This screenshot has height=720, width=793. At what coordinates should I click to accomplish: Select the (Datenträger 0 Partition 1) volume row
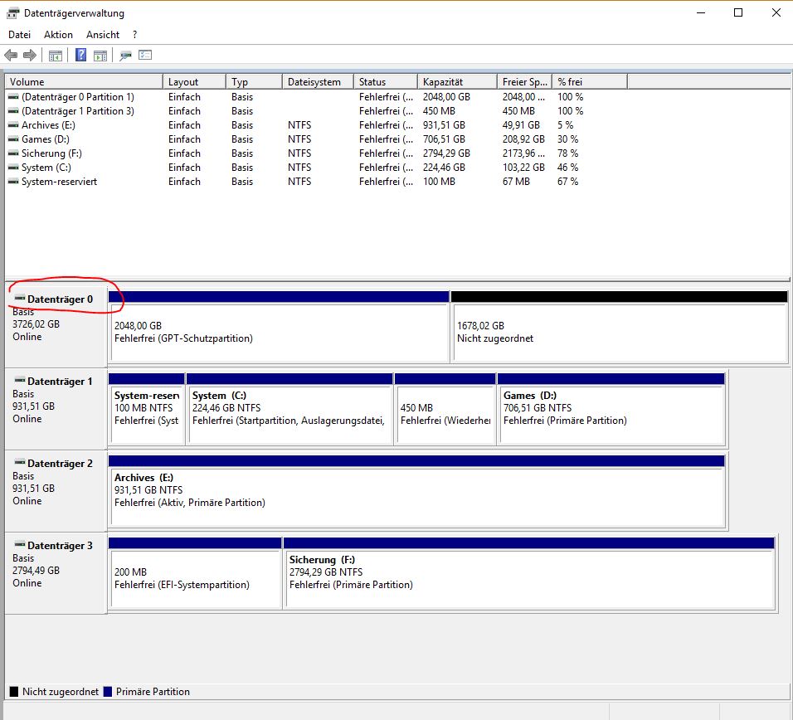(316, 96)
